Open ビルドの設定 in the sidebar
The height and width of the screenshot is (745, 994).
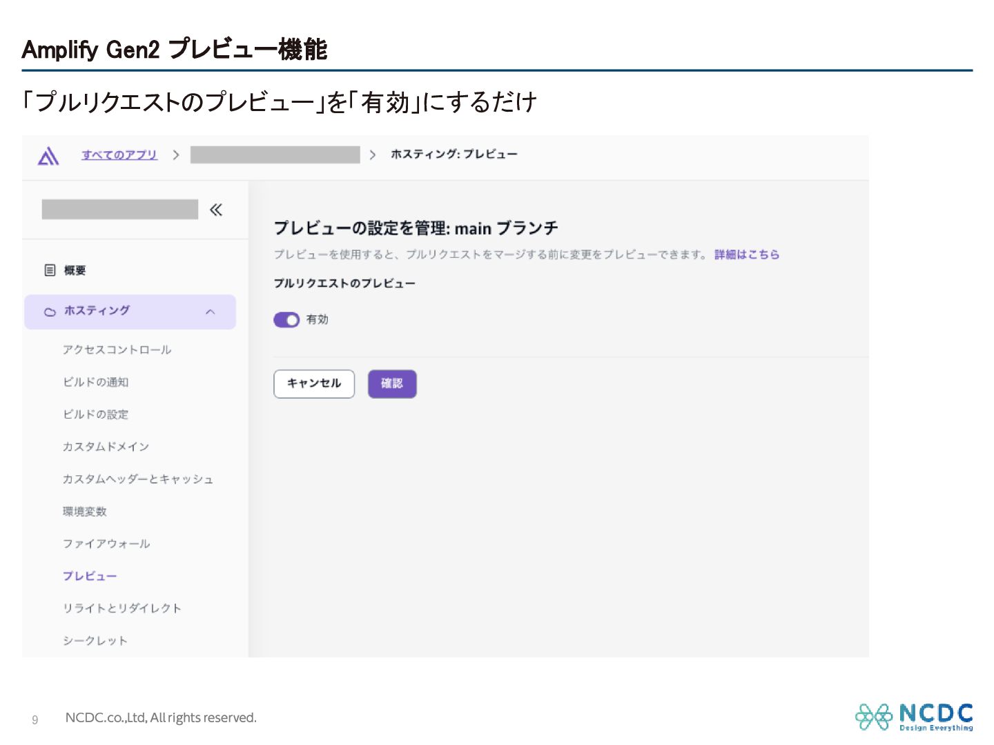click(x=95, y=415)
